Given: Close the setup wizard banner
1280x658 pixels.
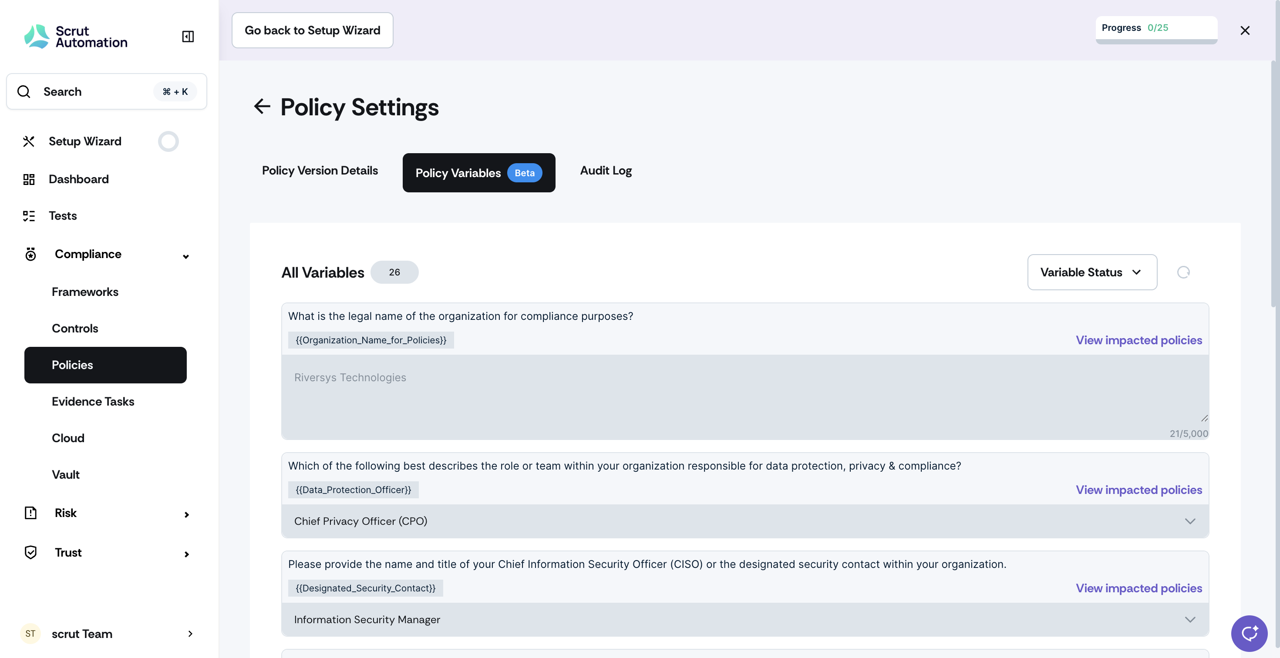Looking at the screenshot, I should (x=1245, y=31).
